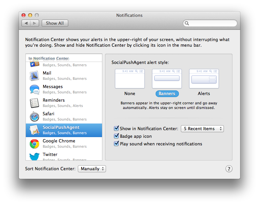The width and height of the screenshot is (259, 205).
Task: Open help with the question mark button
Action: tap(229, 169)
